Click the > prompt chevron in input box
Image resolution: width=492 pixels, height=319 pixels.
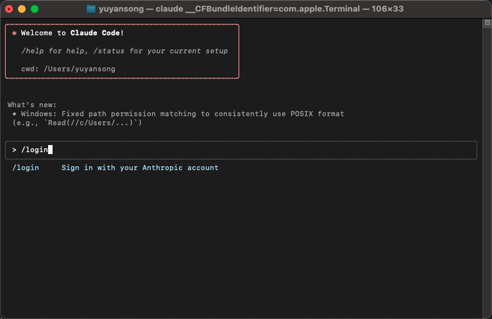14,150
